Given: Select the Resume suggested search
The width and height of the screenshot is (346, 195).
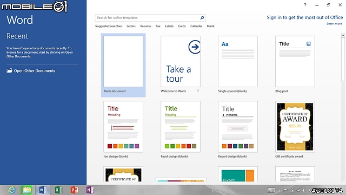Looking at the screenshot, I should click(145, 26).
